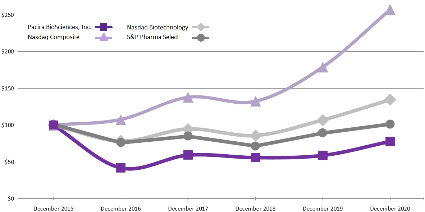
Task: Click S&P Pharma circle at December 2018
Action: [255, 146]
